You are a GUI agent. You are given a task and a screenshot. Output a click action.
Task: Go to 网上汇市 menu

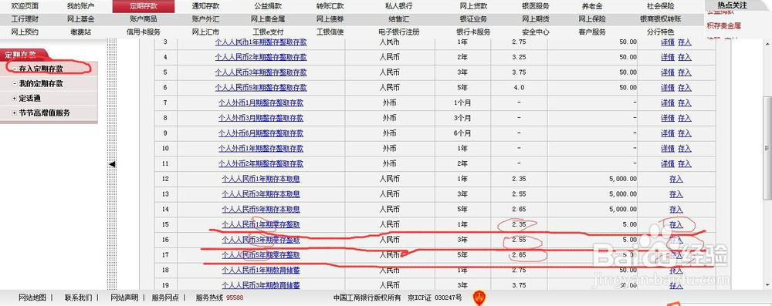[205, 32]
